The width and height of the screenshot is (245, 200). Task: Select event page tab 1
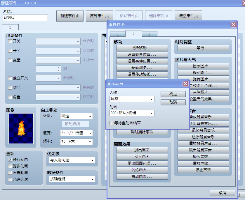click(x=10, y=27)
